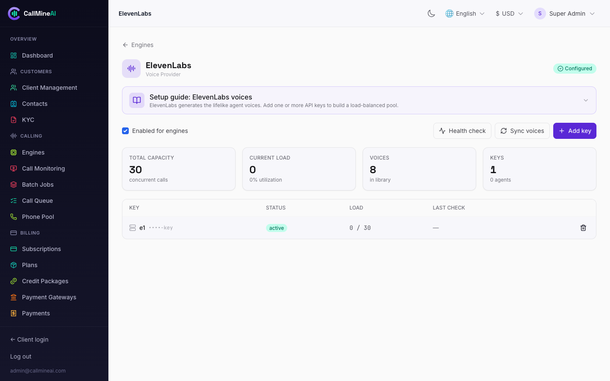Image resolution: width=610 pixels, height=381 pixels.
Task: Click the Dashboard grid icon
Action: pos(14,55)
